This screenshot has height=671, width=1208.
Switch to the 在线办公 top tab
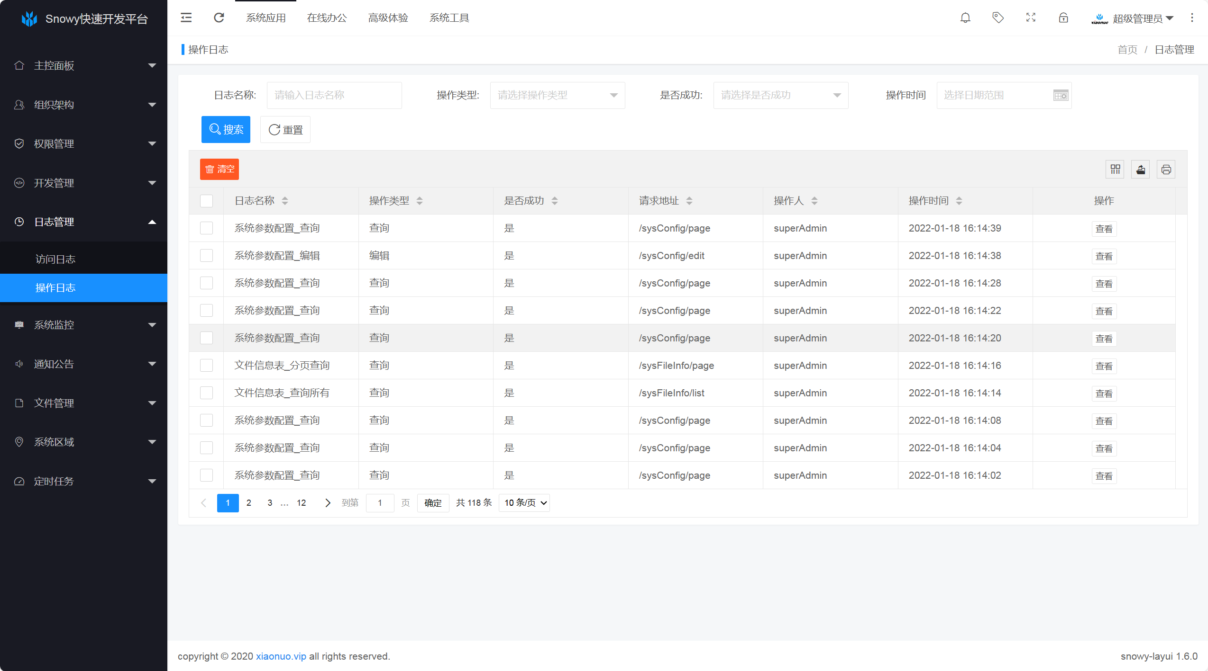coord(327,18)
